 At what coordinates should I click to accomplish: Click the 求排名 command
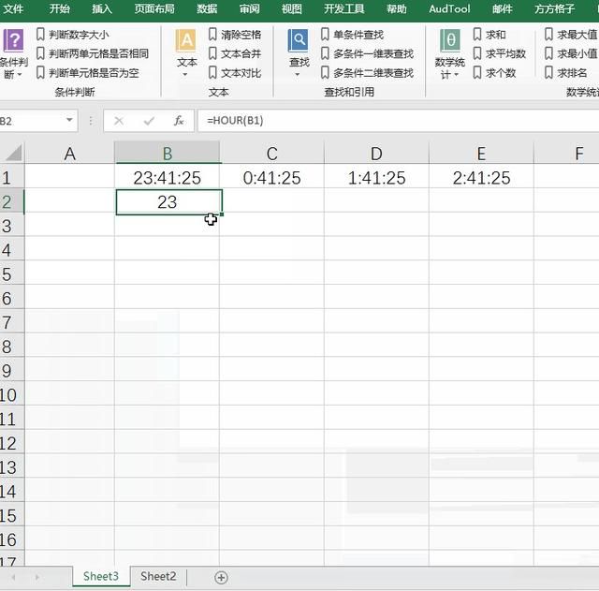[565, 73]
